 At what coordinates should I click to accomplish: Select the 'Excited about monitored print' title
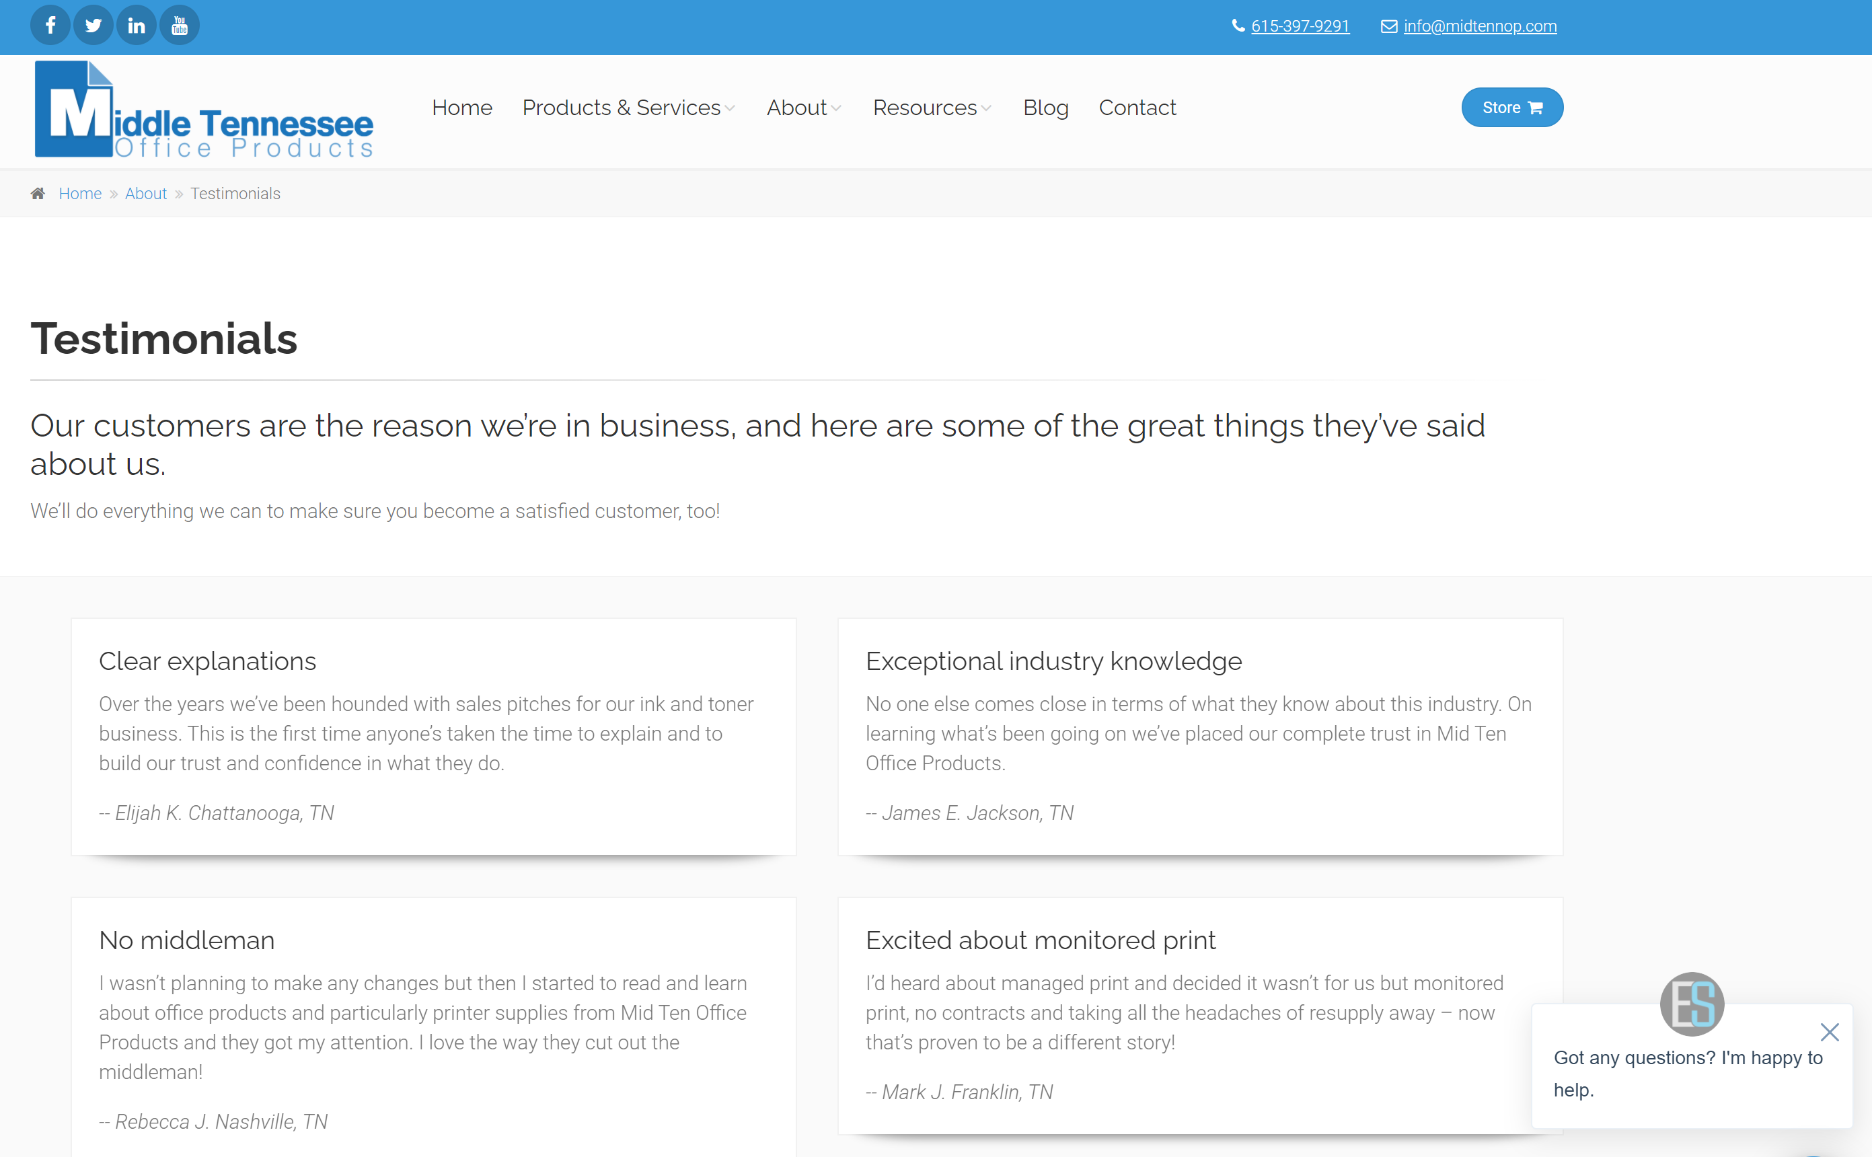pyautogui.click(x=1041, y=940)
